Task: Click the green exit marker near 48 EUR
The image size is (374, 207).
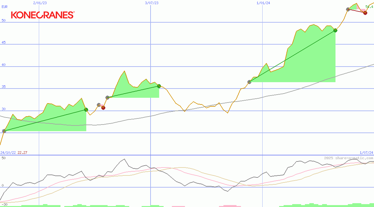Action: pyautogui.click(x=335, y=30)
